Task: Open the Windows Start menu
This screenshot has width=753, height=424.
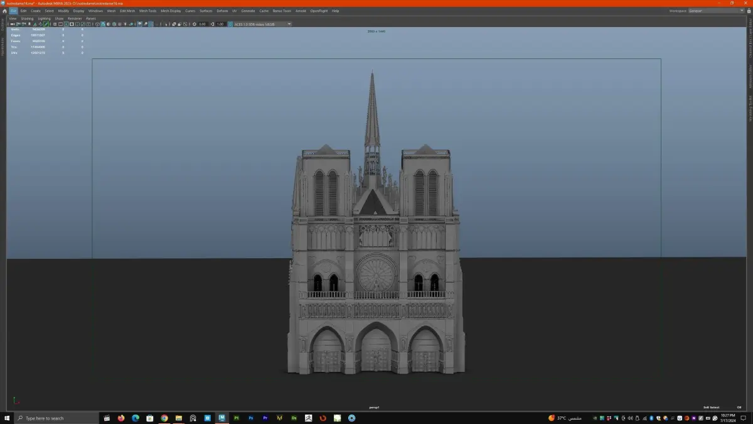Action: tap(6, 418)
